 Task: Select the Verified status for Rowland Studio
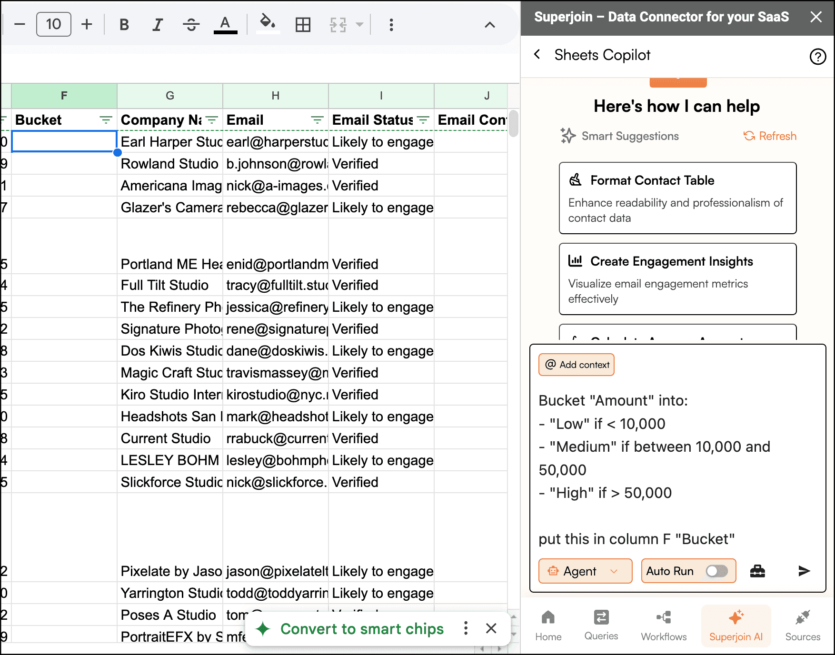tap(381, 164)
